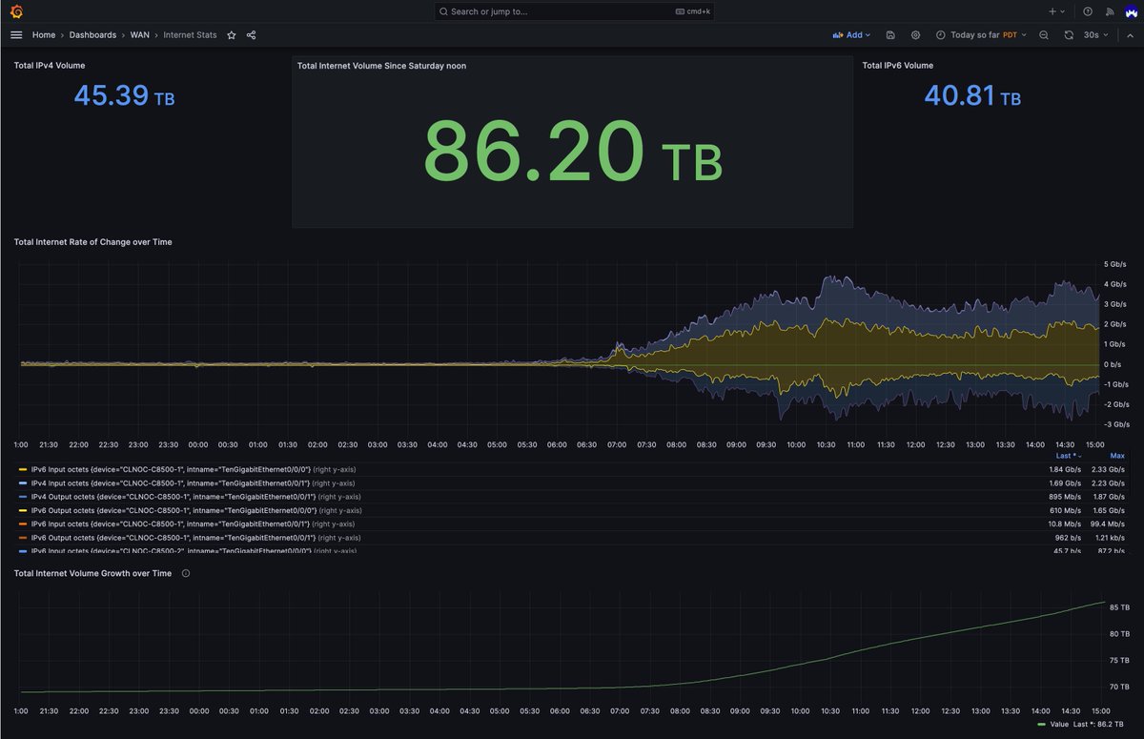Image resolution: width=1144 pixels, height=739 pixels.
Task: Click the 10.8 Mb/s Last value
Action: (x=1064, y=523)
